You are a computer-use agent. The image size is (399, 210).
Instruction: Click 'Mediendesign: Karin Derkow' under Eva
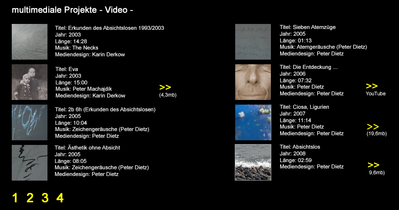[90, 96]
